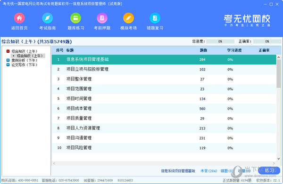This screenshot has width=283, height=184.
Task: Open the 未答(284) unanswered link
Action: tap(209, 171)
